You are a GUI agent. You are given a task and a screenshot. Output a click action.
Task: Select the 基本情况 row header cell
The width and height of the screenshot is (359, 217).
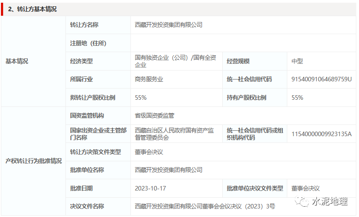point(33,61)
